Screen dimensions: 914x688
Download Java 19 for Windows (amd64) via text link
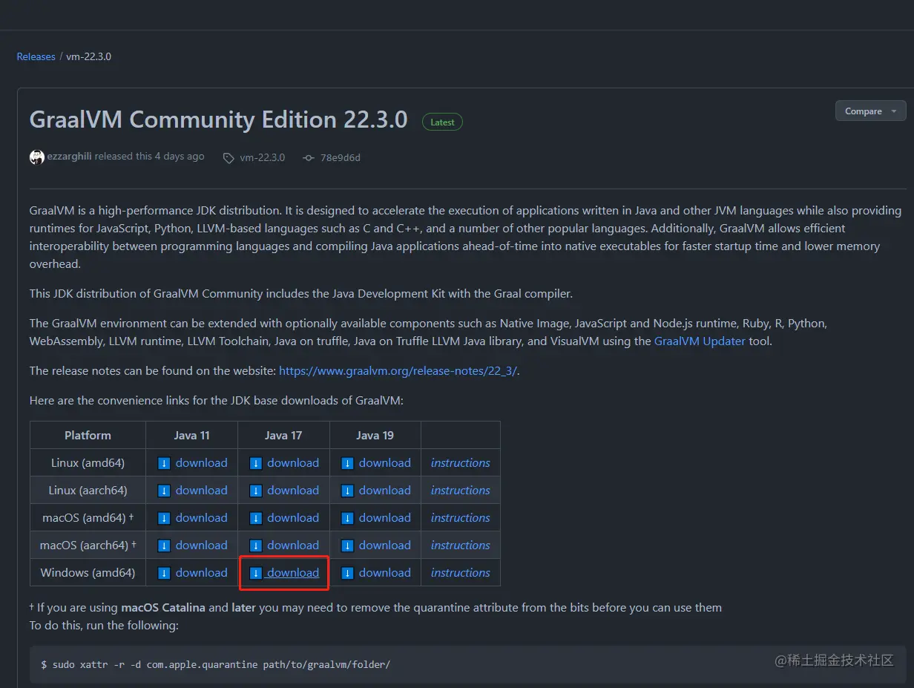384,573
